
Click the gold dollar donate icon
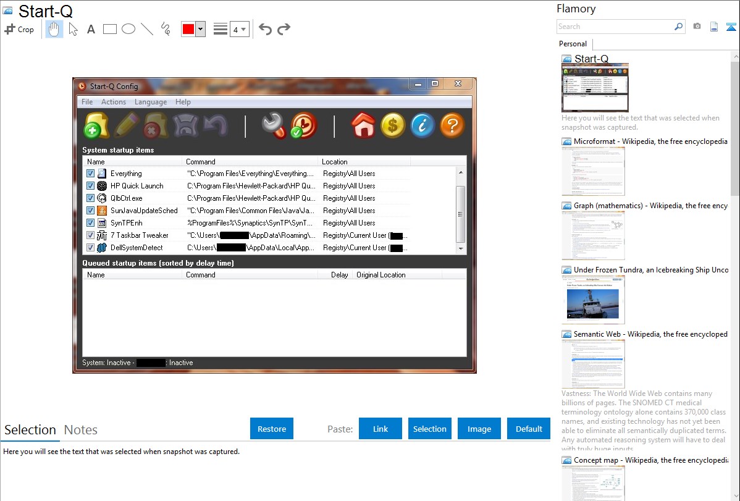click(393, 125)
